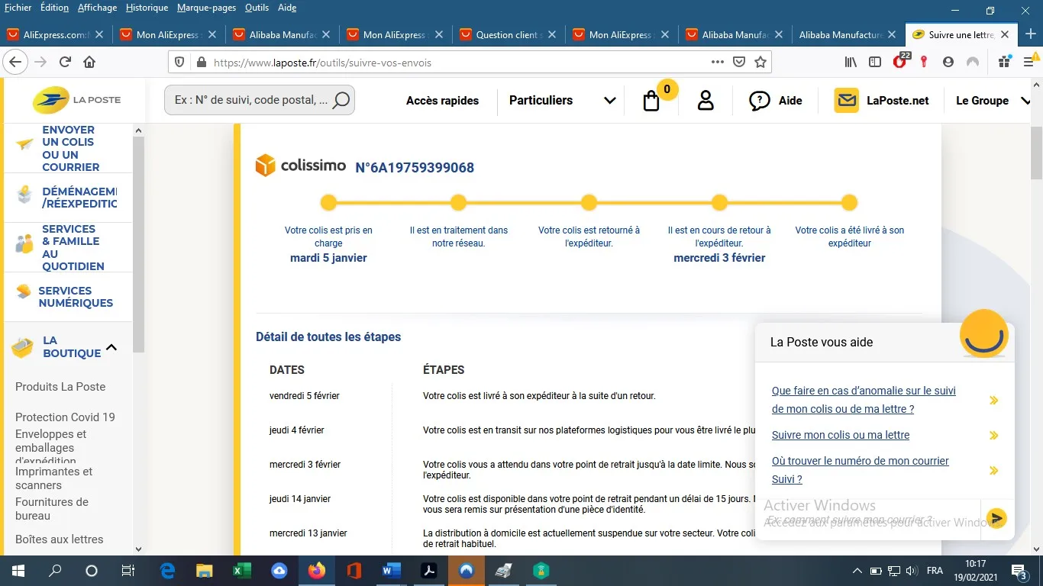Click the basket icon beside La Boutique
The width and height of the screenshot is (1043, 586).
pyautogui.click(x=23, y=348)
